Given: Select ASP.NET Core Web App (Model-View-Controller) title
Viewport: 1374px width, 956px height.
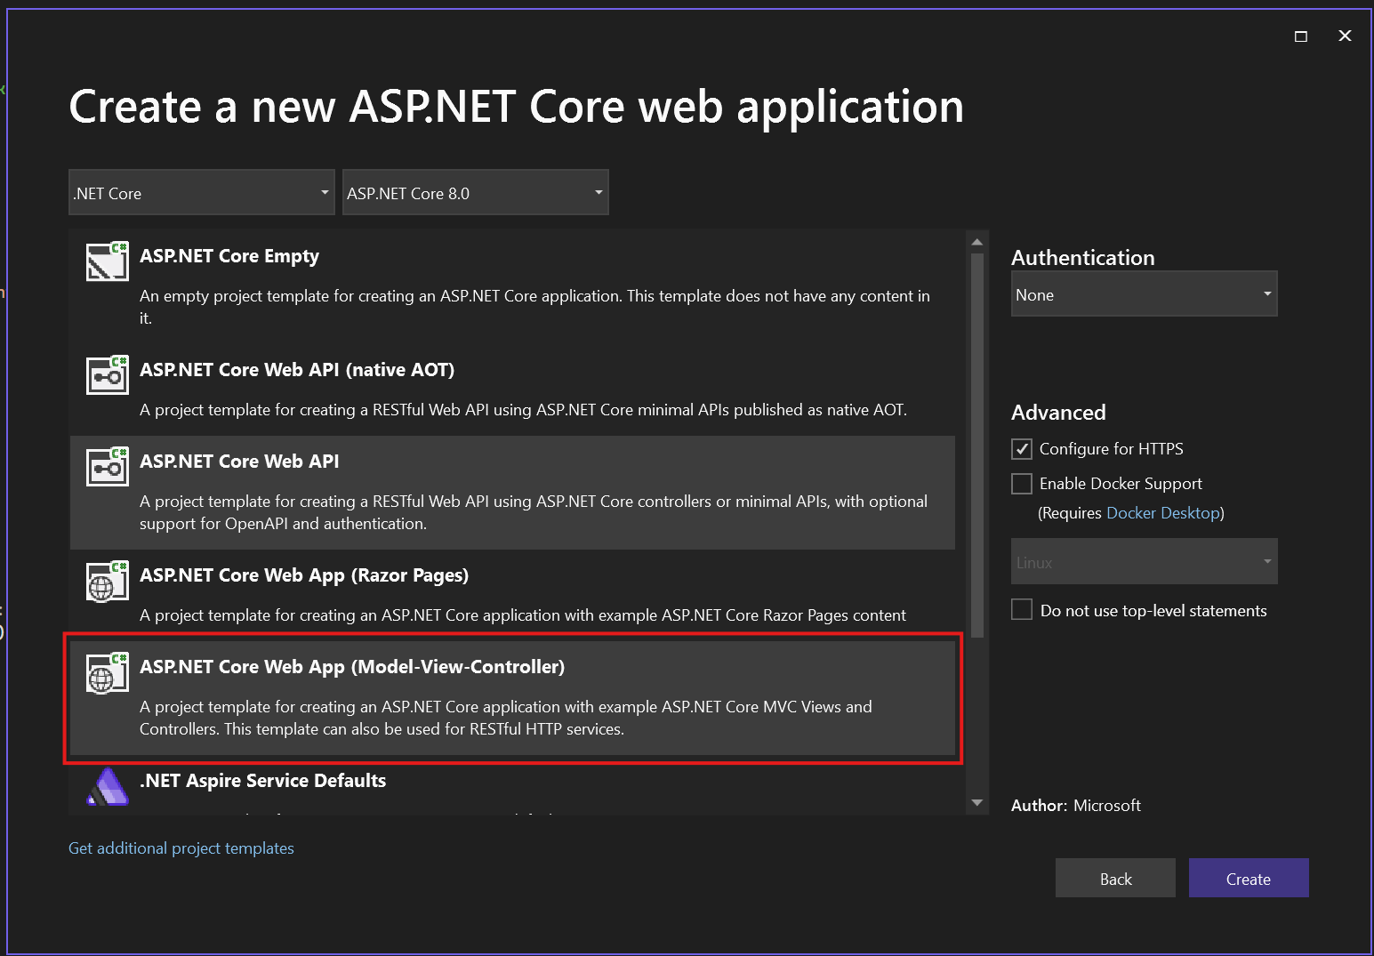Looking at the screenshot, I should 352,667.
